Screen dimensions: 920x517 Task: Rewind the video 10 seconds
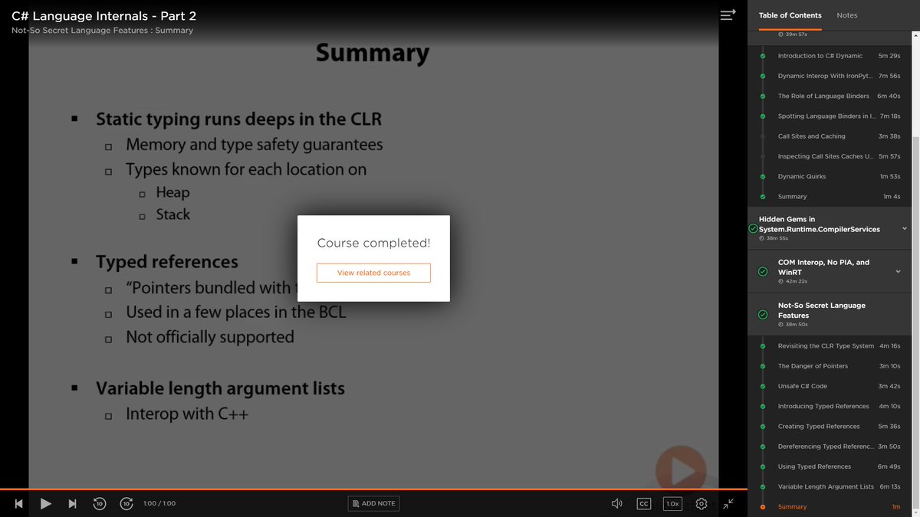[x=100, y=503]
